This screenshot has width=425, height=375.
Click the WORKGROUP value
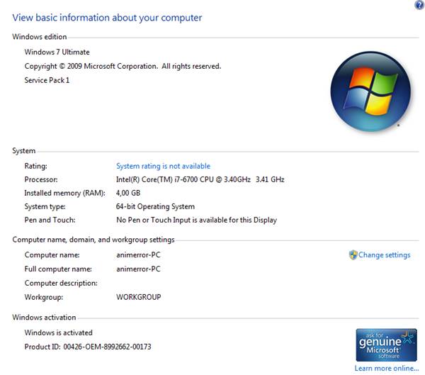(x=139, y=297)
